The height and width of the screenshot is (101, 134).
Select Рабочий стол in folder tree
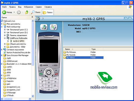pyautogui.click(x=9, y=21)
